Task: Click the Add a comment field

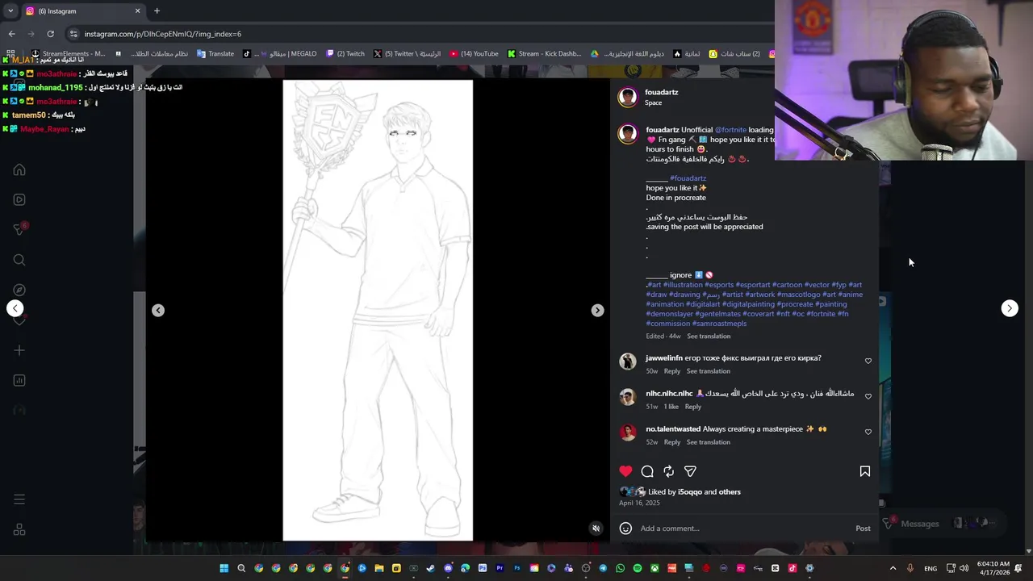Action: 742,529
